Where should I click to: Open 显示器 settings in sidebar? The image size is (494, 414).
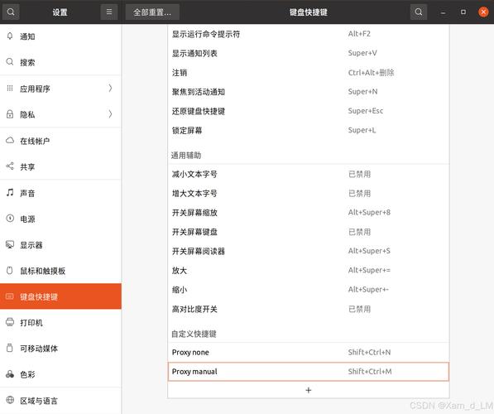(60, 245)
